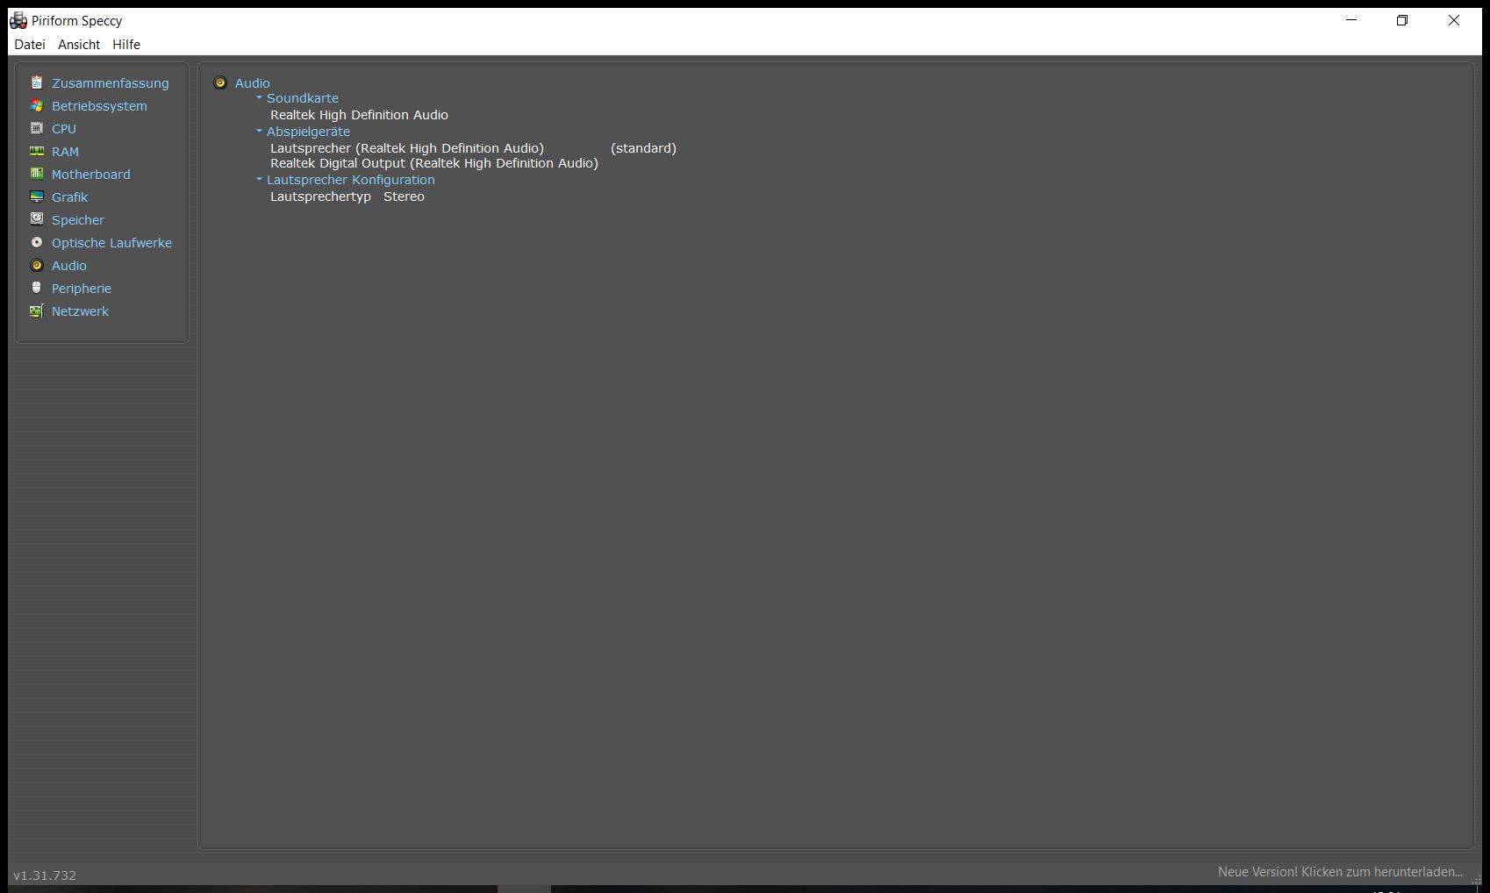
Task: Open the Zusammenfassung section
Action: 111,83
